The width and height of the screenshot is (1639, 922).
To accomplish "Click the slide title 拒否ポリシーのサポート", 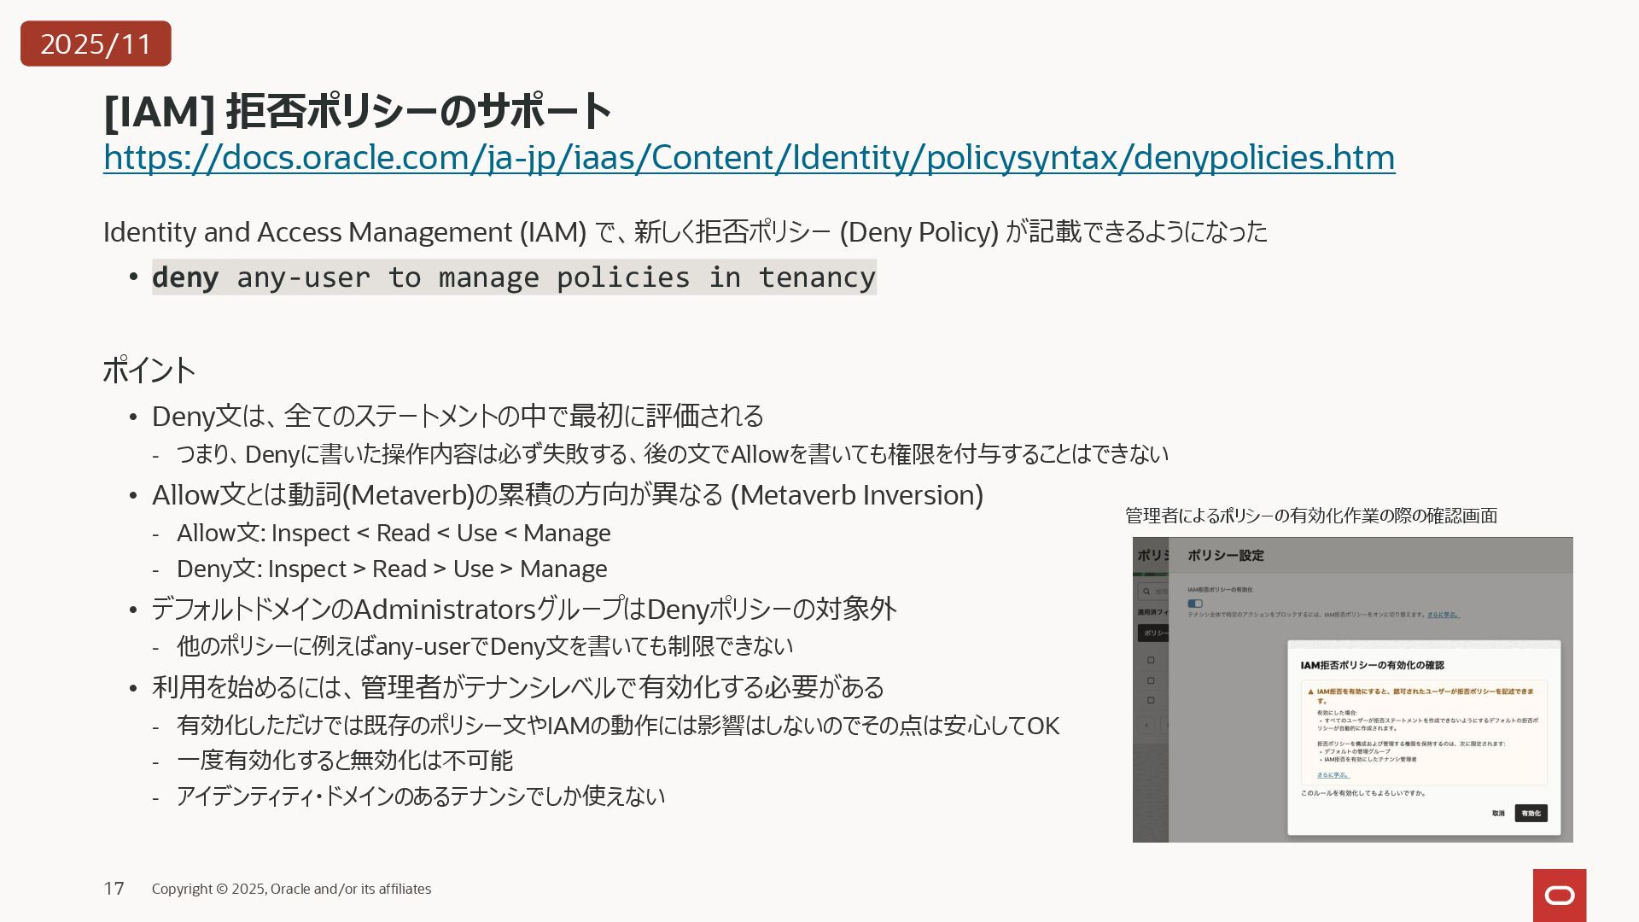I will 357,112.
